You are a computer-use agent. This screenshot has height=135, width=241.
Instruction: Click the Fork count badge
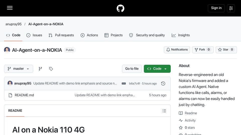click(x=209, y=49)
